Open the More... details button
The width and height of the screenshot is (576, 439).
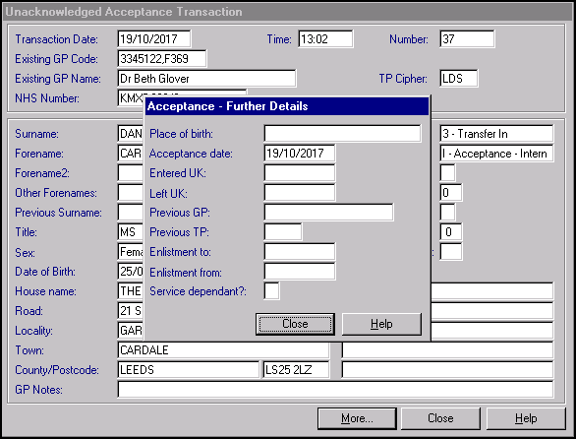357,418
